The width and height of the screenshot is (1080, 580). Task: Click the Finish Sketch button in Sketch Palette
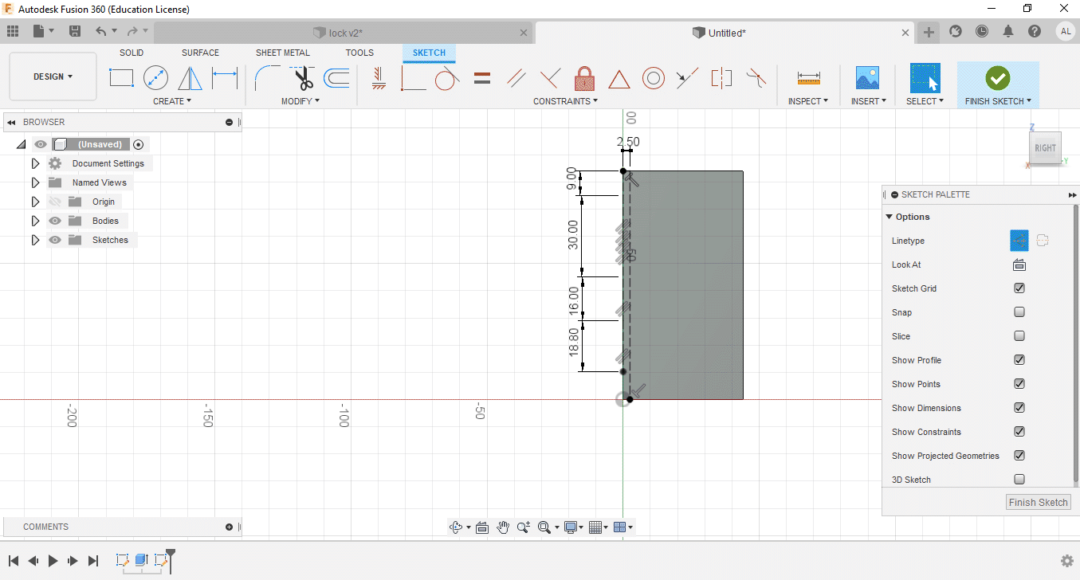coord(1039,502)
